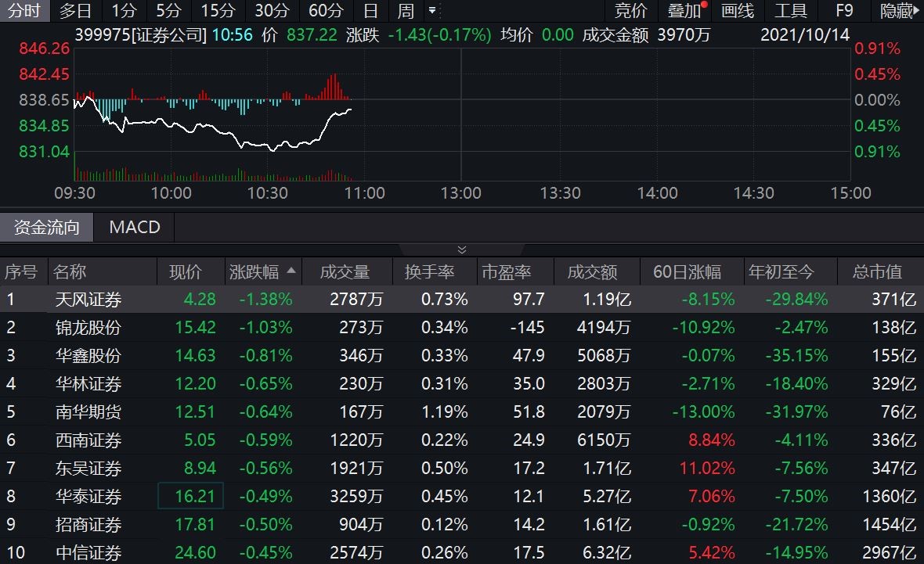Switch to the MACD indicator tab
Image resolution: width=924 pixels, height=564 pixels.
click(x=135, y=228)
